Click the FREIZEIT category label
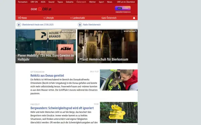The image size is (201, 125). 35,104
